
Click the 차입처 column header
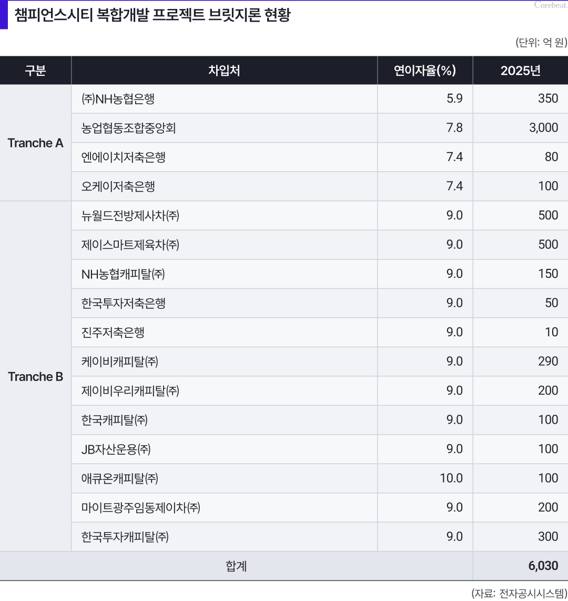(224, 71)
